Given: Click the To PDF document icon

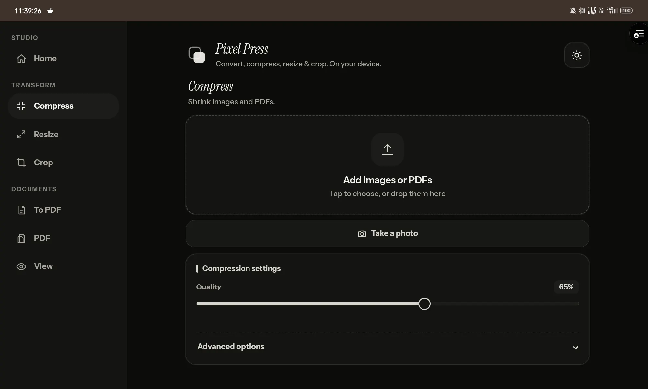Looking at the screenshot, I should click(x=21, y=210).
